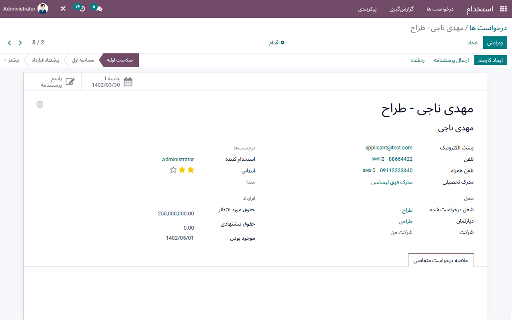This screenshot has height=320, width=512.
Task: Switch to the خلاصه درخواست متقاضی tab
Action: 440,260
